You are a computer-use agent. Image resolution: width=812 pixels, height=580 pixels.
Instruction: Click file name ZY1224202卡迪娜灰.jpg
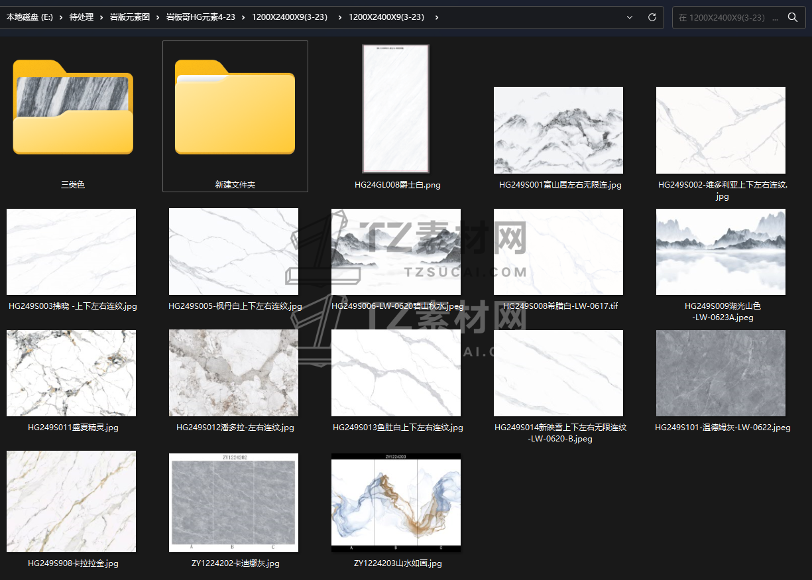point(235,563)
